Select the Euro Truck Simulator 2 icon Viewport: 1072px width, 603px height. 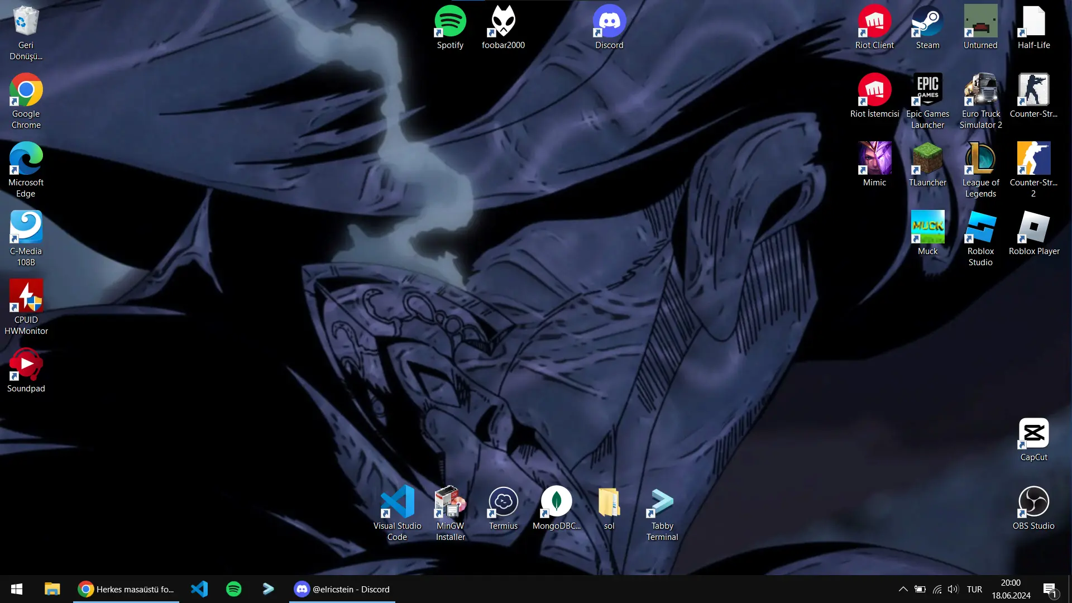980,101
